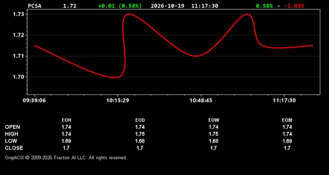Select the EOH HIGH value 1.74
Viewport: 329px width, 175px height.
66,134
